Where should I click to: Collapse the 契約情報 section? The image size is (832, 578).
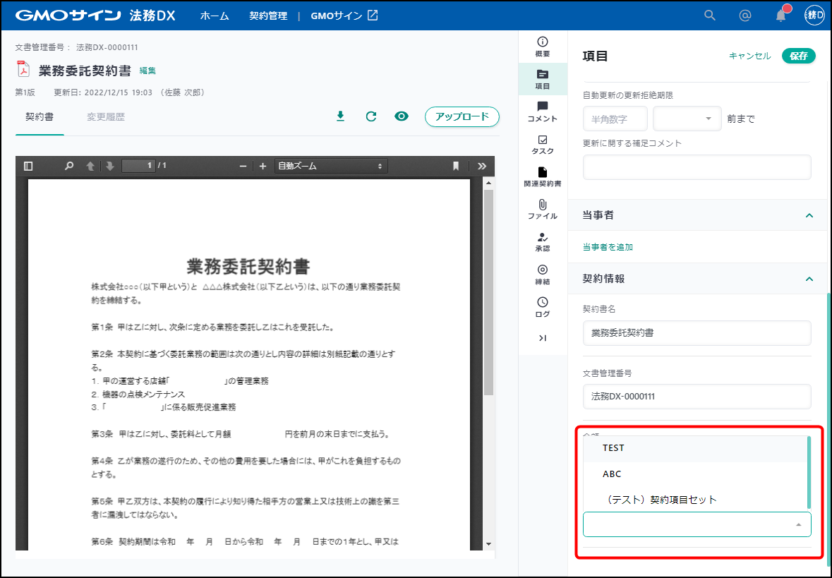809,279
